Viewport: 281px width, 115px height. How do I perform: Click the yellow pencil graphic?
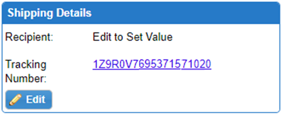[x=16, y=100]
